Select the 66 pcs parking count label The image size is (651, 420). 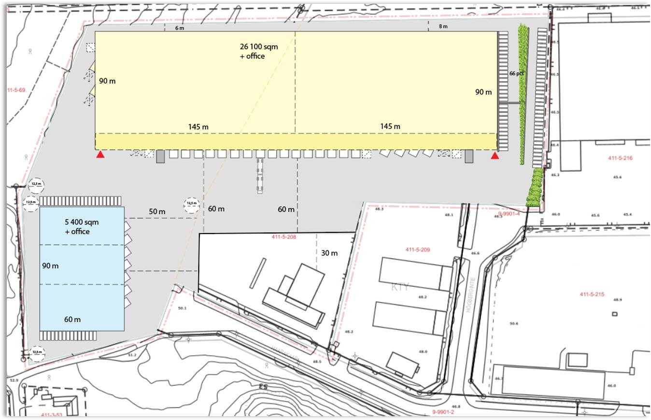point(516,73)
